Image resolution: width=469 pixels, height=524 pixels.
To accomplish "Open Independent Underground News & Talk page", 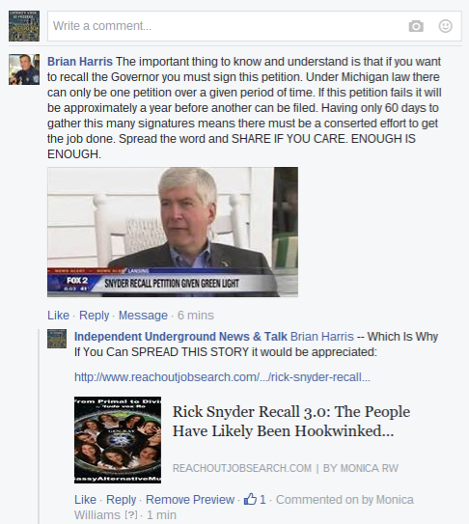I will [x=180, y=337].
